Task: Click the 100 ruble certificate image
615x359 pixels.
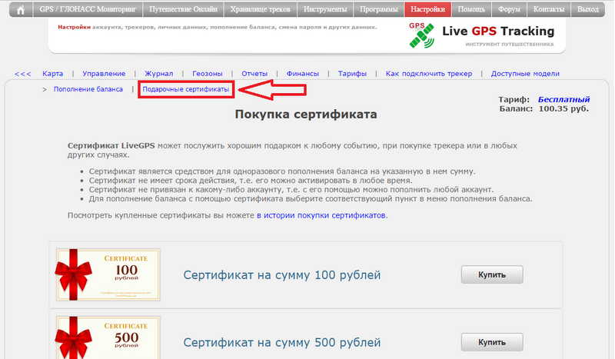Action: pyautogui.click(x=108, y=275)
